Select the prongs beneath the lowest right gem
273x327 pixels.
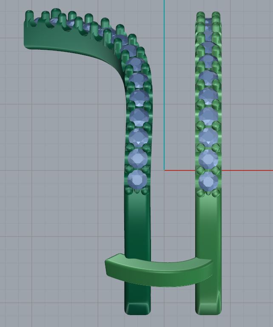click(x=208, y=193)
